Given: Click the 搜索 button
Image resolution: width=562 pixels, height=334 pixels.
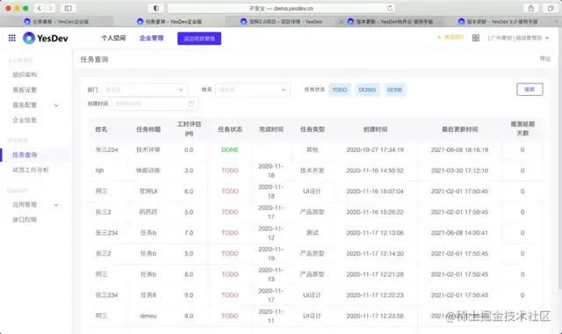Looking at the screenshot, I should pyautogui.click(x=530, y=90).
